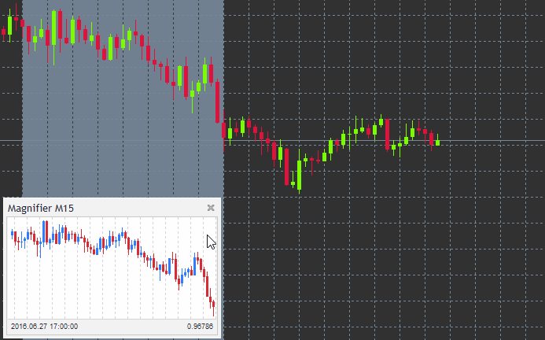
Task: Select the red candle at chart's far left
Action: point(4,32)
